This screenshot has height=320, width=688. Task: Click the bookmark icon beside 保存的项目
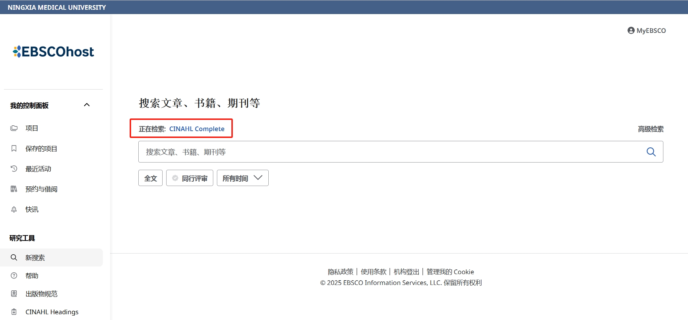point(14,148)
